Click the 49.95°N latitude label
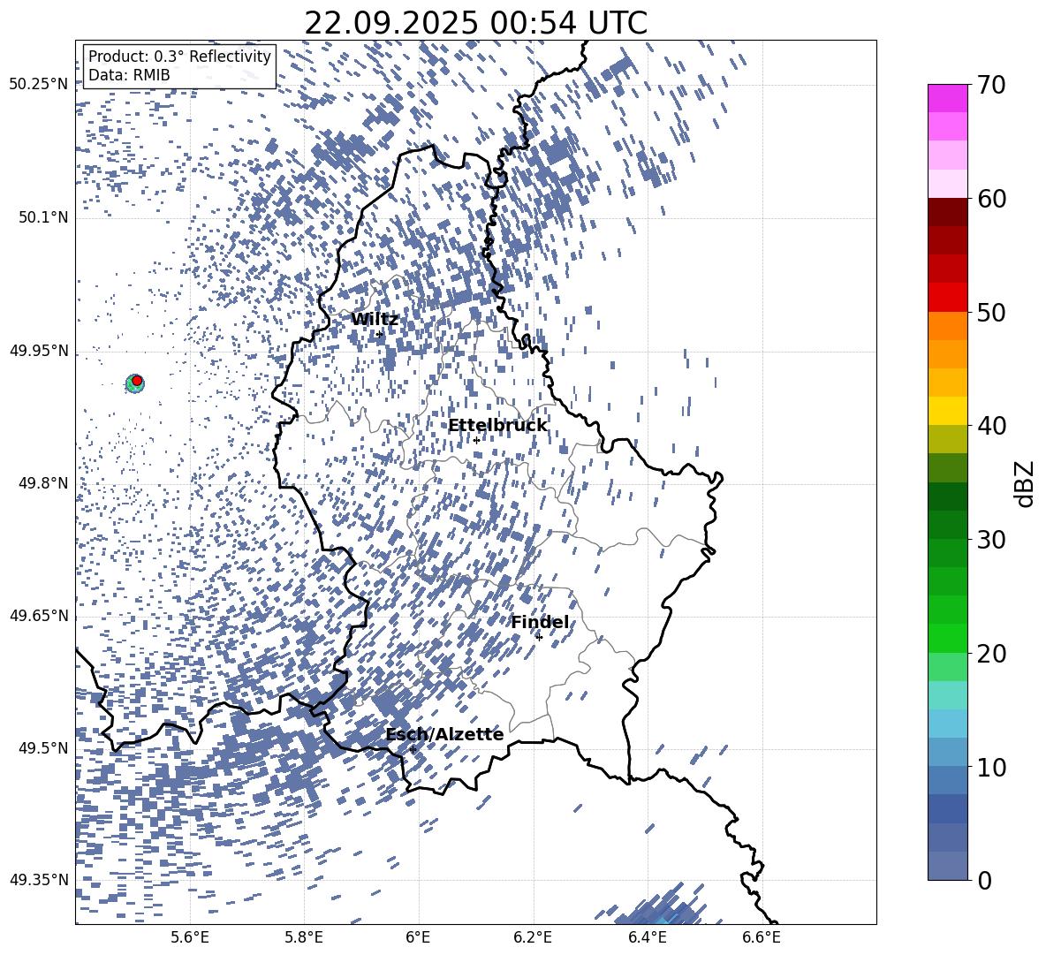The height and width of the screenshot is (955, 1046). tap(39, 350)
